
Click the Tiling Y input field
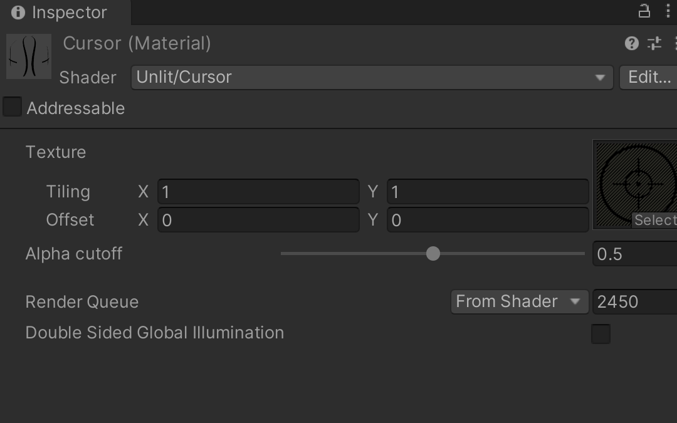click(x=488, y=192)
